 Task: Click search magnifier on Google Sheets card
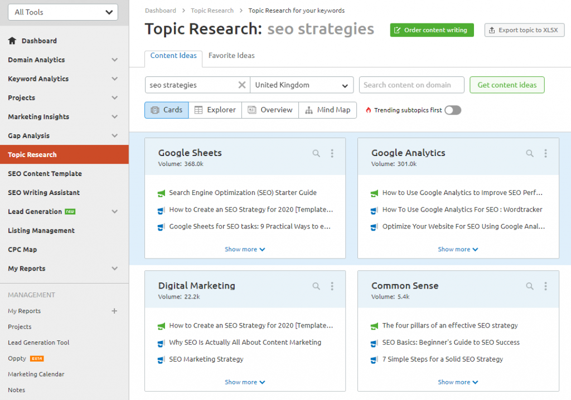pyautogui.click(x=316, y=153)
